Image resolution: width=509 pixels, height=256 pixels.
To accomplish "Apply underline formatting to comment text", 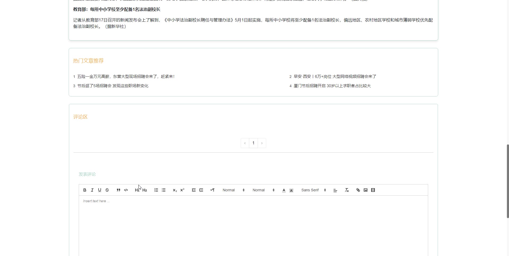I will [x=100, y=190].
